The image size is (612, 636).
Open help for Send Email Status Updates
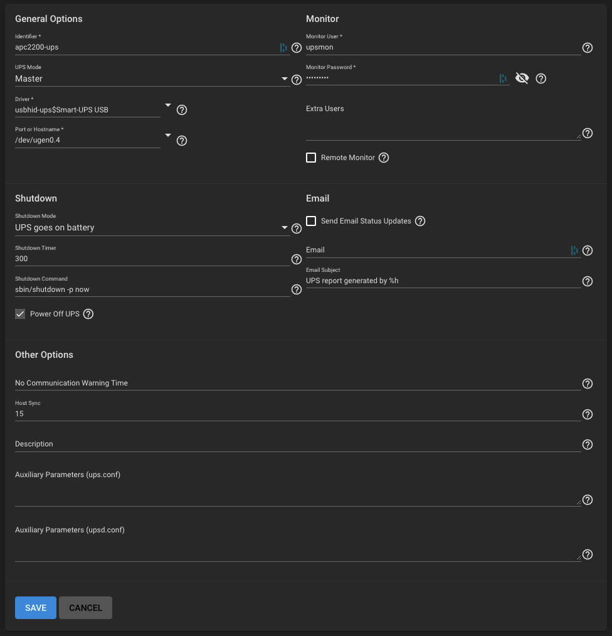[x=420, y=221]
